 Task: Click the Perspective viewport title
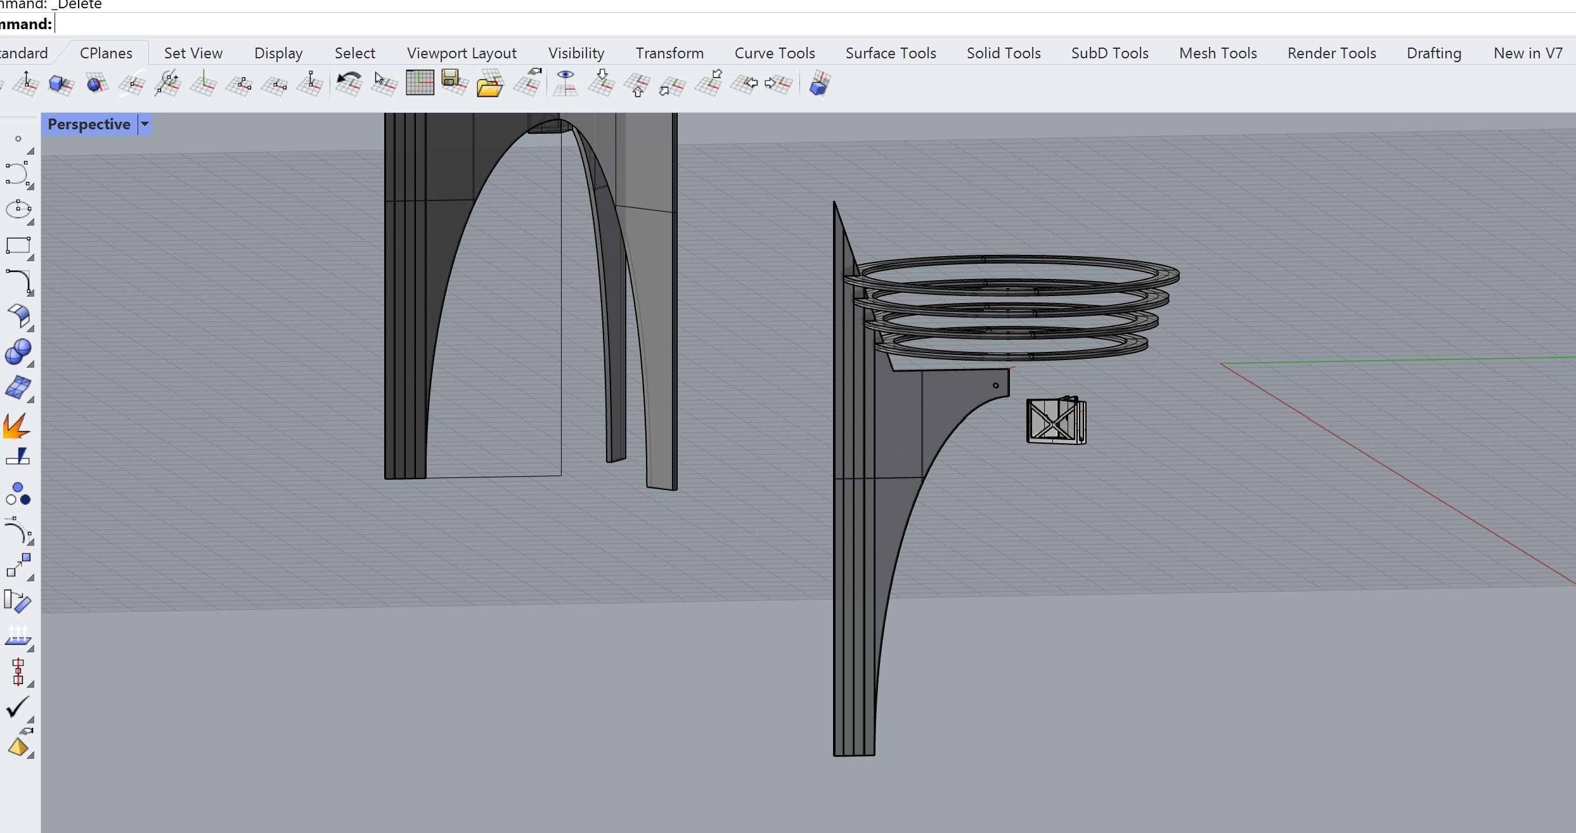click(x=89, y=124)
